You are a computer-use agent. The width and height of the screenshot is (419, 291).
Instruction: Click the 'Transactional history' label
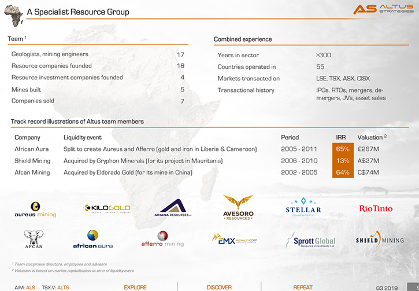pyautogui.click(x=246, y=90)
